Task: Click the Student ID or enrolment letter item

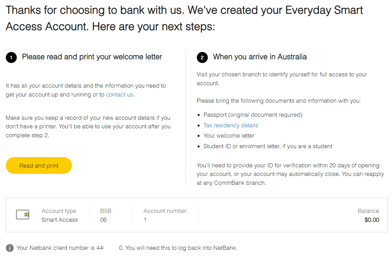Action: point(268,146)
